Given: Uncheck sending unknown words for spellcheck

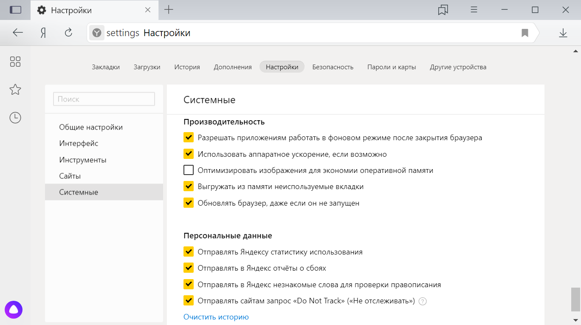Looking at the screenshot, I should [x=189, y=284].
